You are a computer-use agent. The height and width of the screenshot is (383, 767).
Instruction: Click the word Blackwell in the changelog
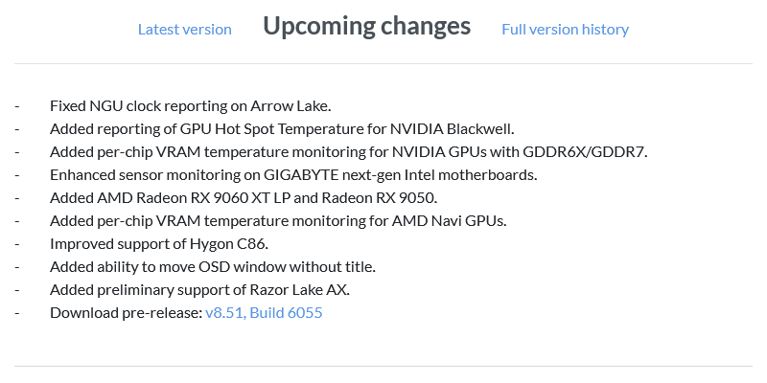coord(480,129)
